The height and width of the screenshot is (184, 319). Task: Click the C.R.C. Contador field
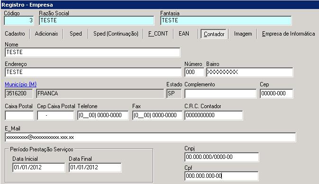coord(214,115)
